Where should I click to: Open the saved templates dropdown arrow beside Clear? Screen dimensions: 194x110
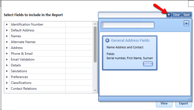(169, 15)
